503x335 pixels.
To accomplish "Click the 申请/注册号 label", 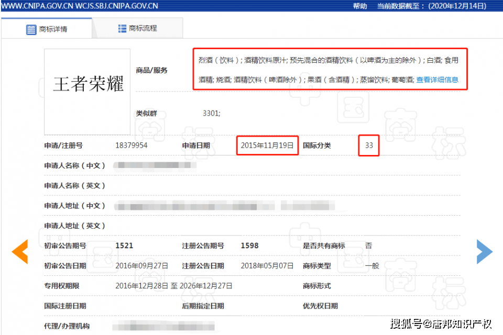I will [x=63, y=145].
